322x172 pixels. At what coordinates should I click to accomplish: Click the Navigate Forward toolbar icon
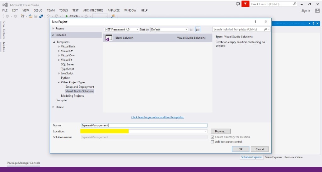15,16
